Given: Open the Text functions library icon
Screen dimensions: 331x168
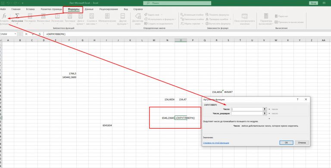Looking at the screenshot, I should click(70, 16).
